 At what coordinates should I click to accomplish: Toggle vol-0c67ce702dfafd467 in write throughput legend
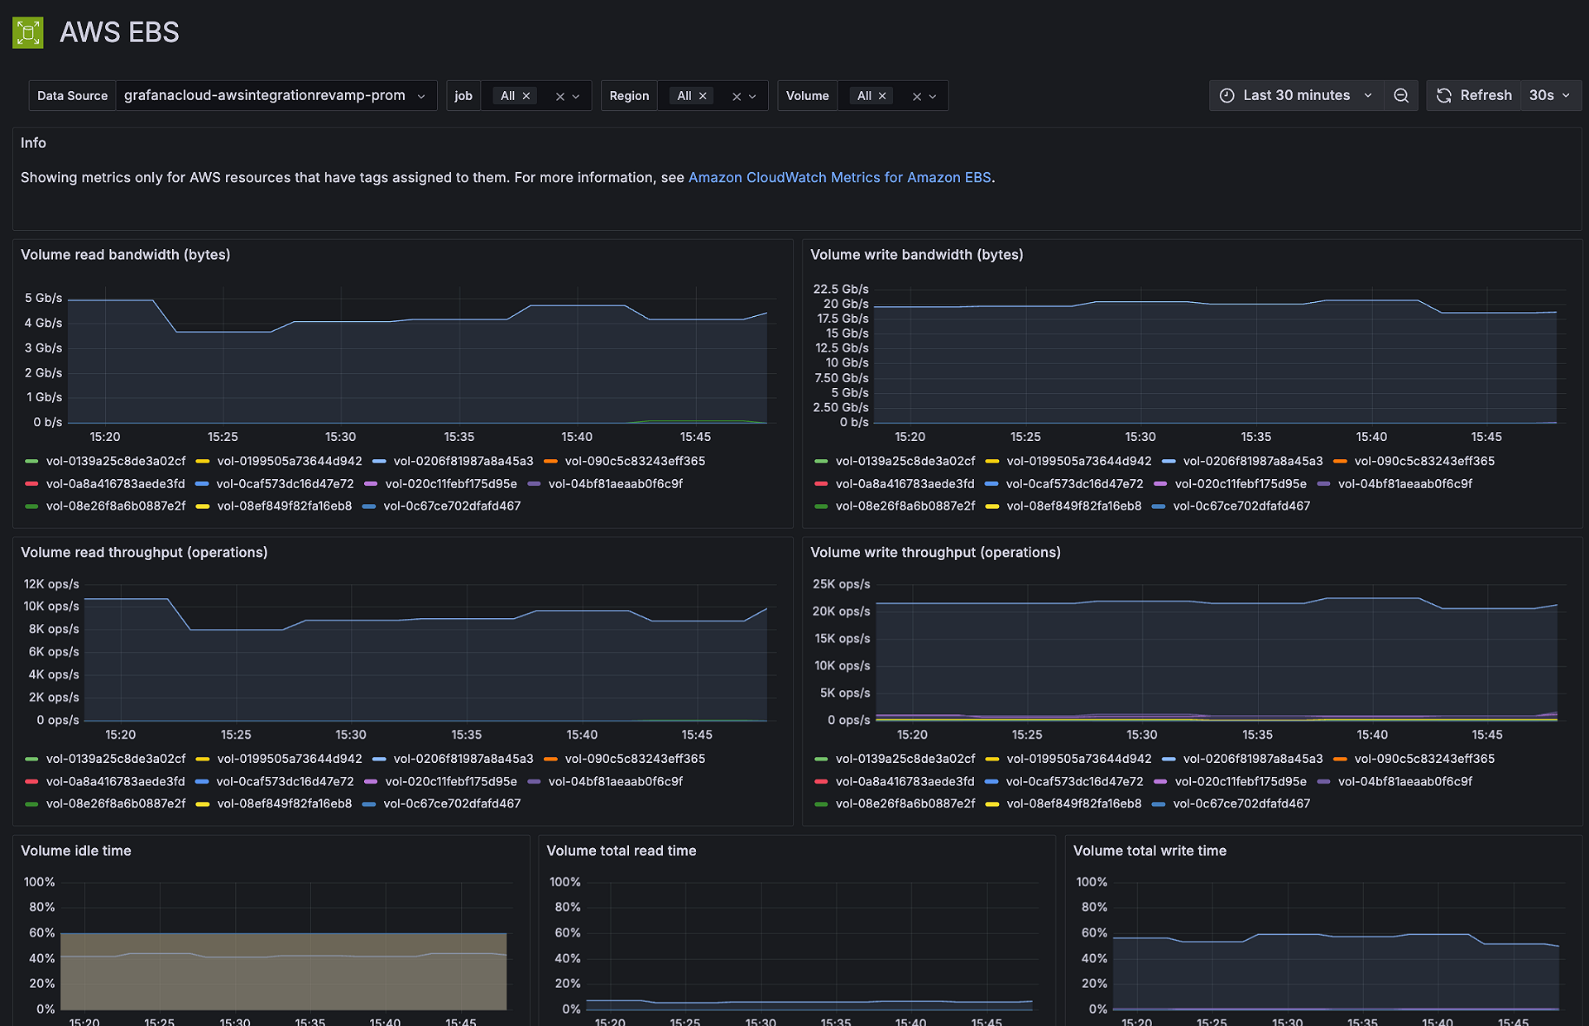click(x=1241, y=803)
